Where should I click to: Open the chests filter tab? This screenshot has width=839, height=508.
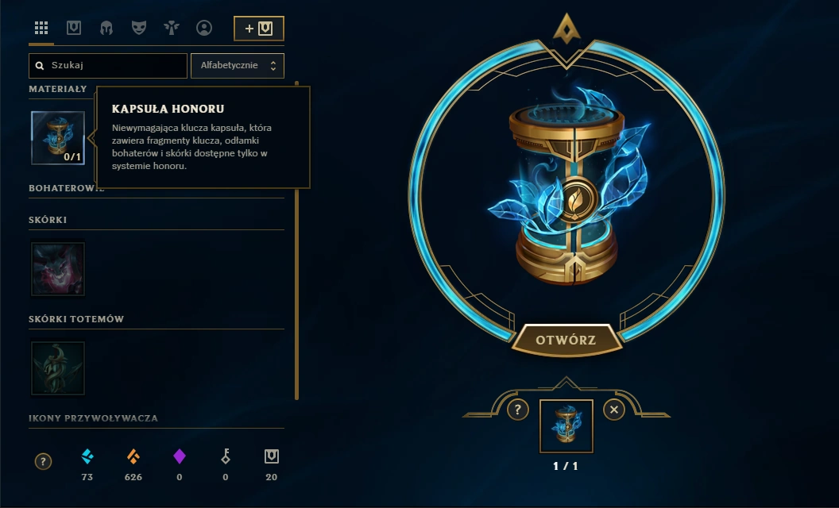click(x=74, y=28)
